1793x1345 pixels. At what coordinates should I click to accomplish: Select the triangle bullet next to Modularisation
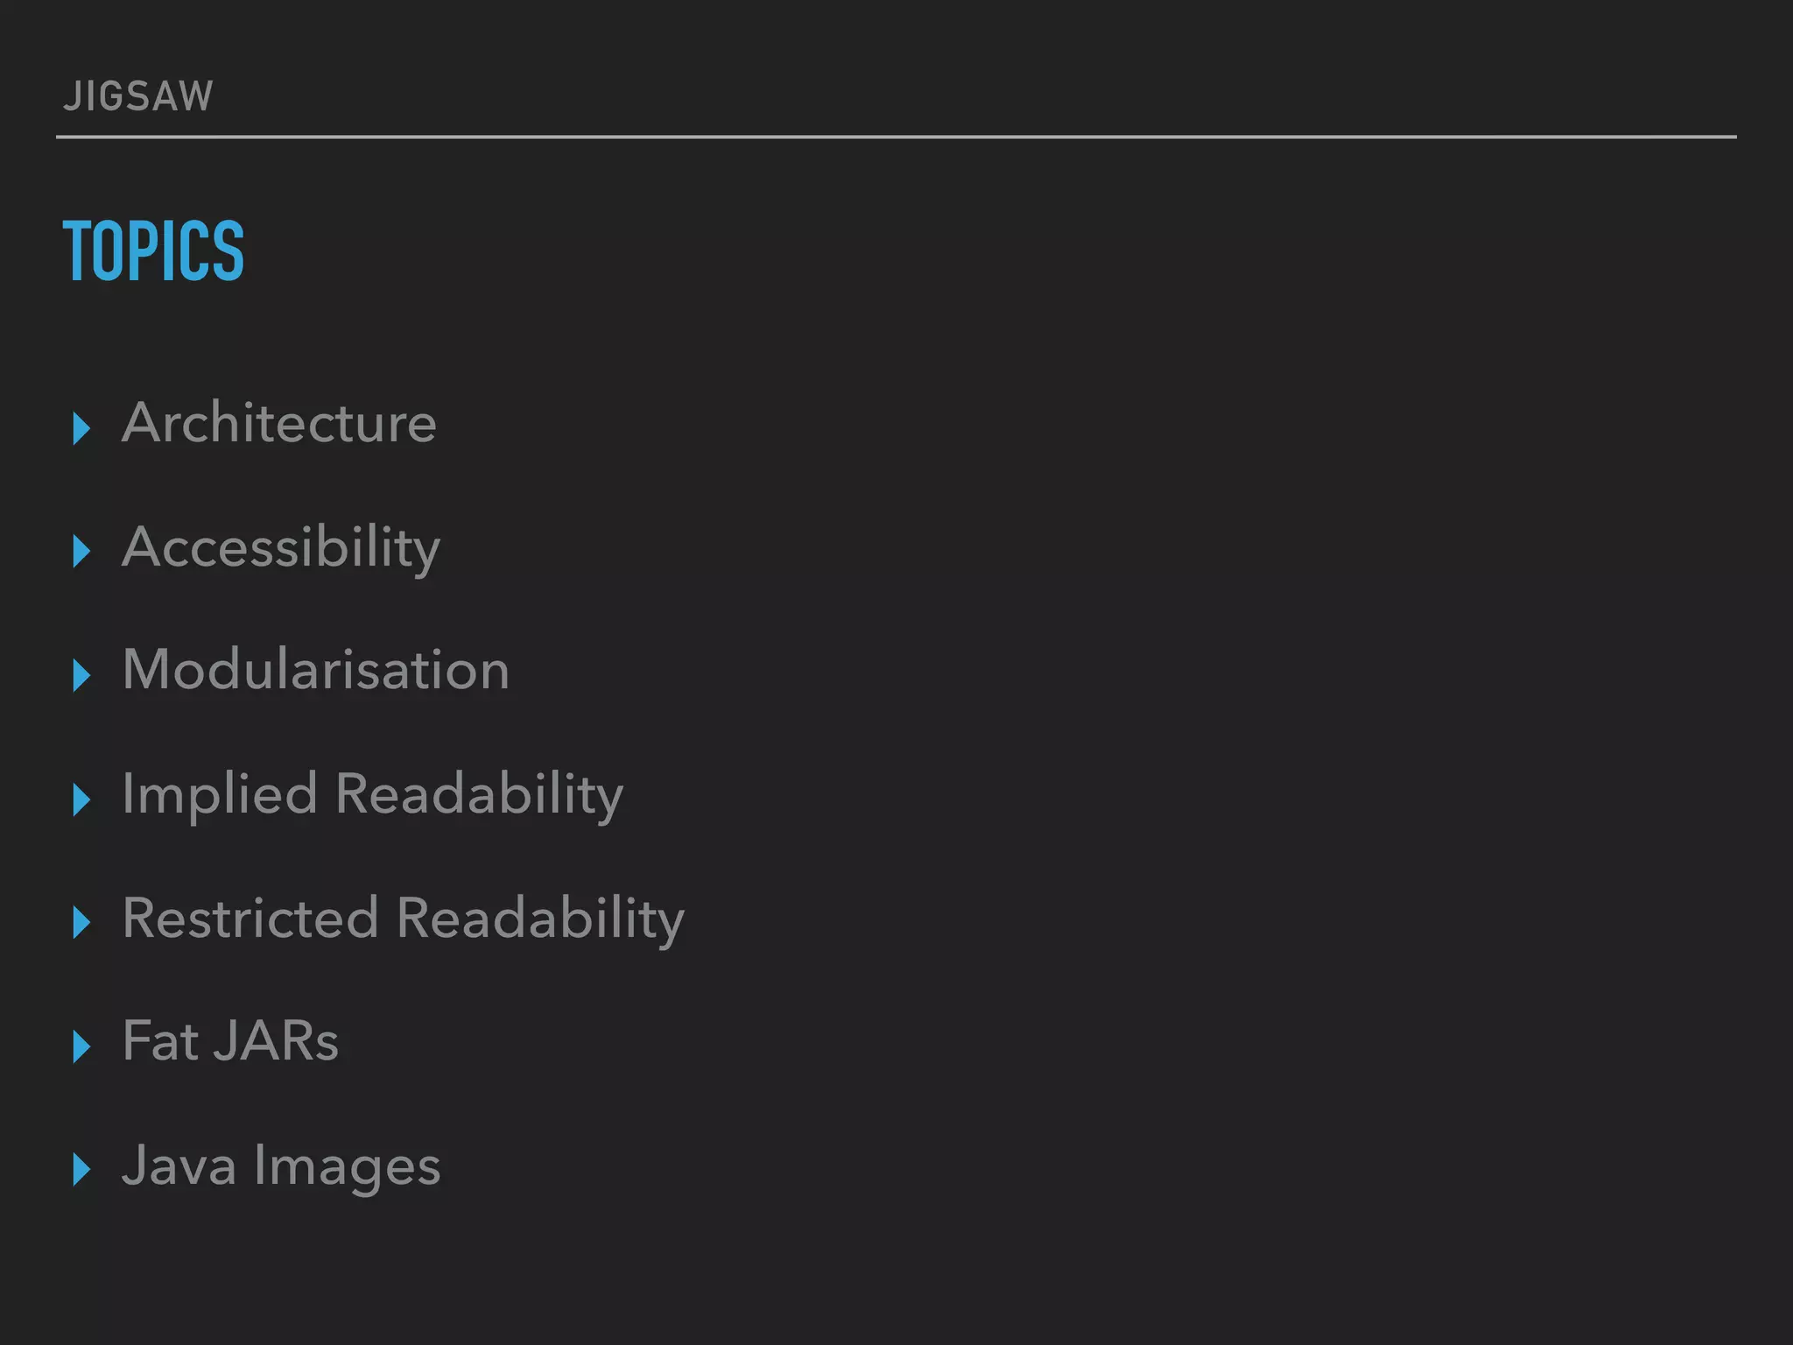81,675
